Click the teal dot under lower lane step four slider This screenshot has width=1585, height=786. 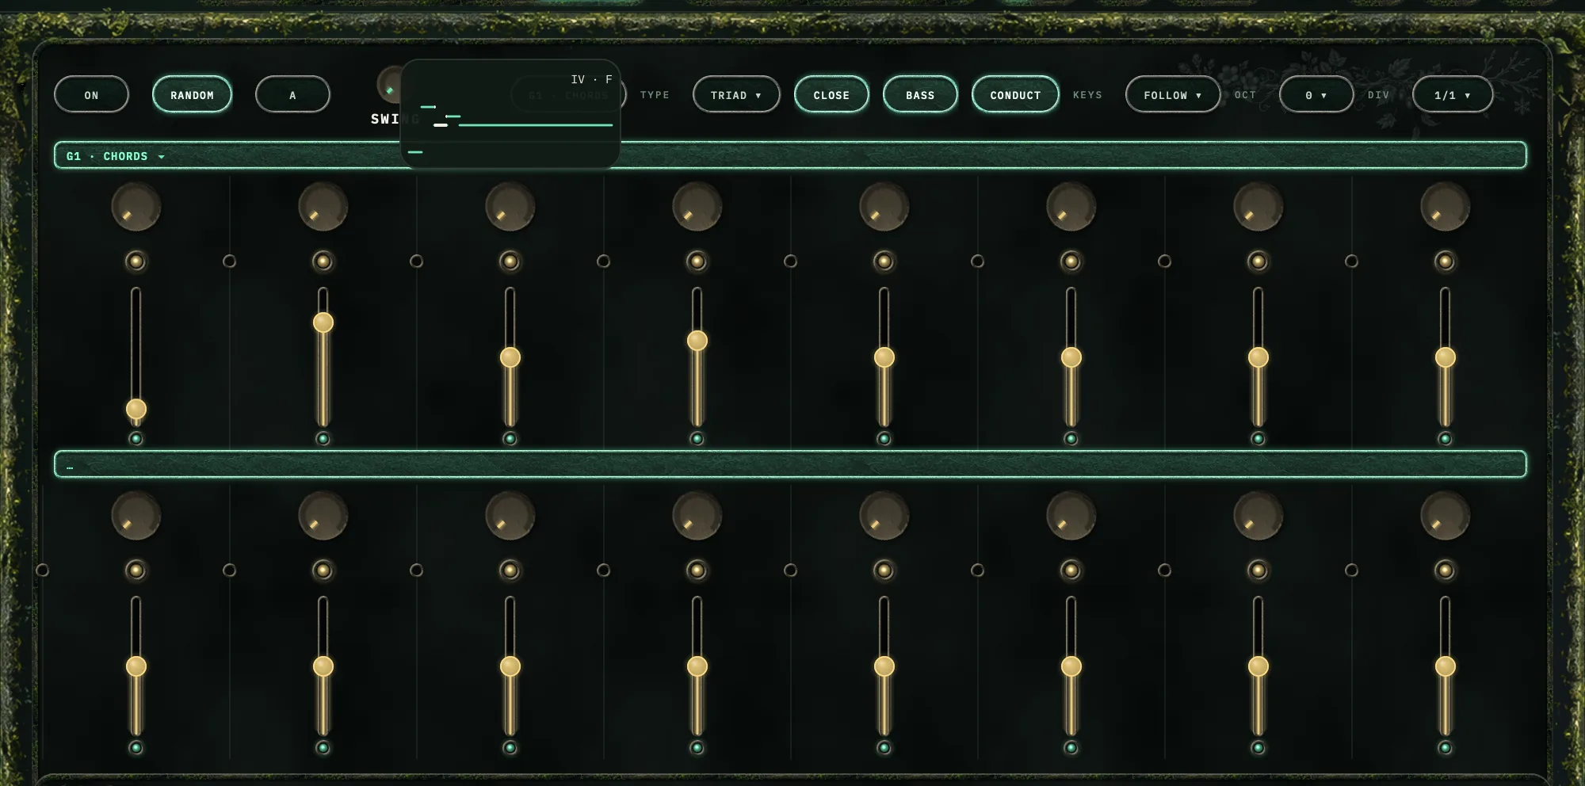click(x=697, y=748)
